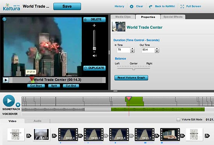Select the 00:21.7 clip thumbnail
This screenshot has width=214, height=145.
(144, 135)
